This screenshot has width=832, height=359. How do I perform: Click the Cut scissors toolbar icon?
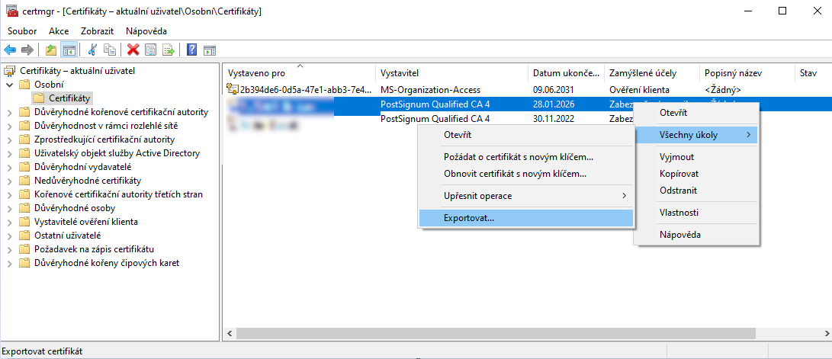tap(92, 50)
